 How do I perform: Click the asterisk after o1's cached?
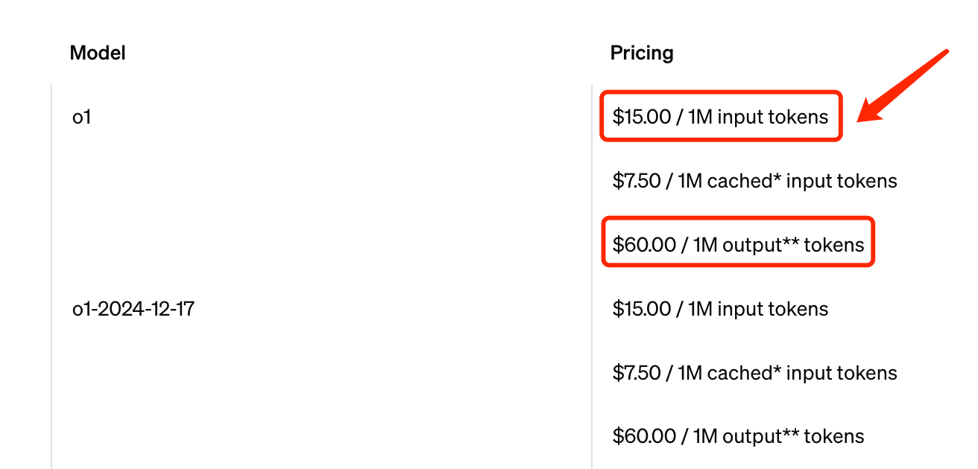click(x=778, y=178)
